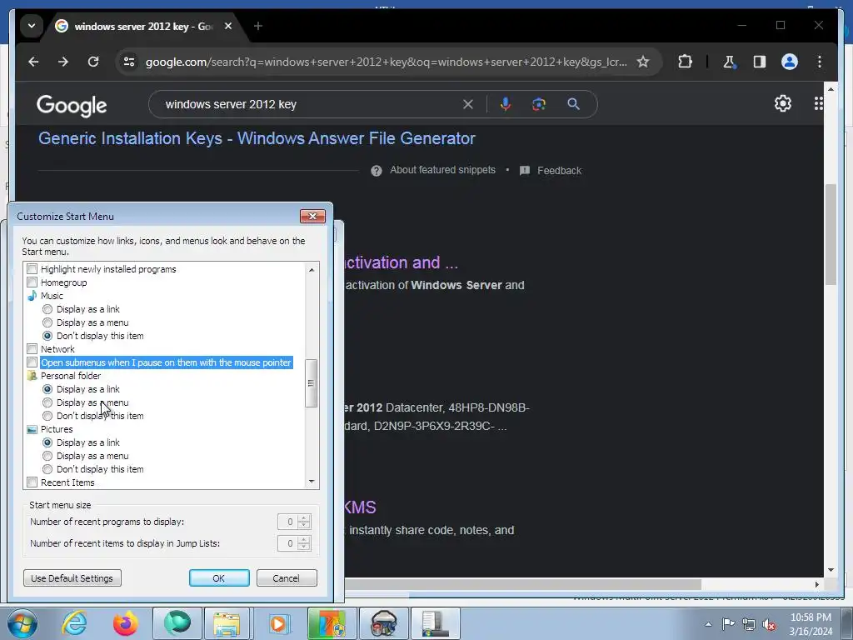Open the Chrome extensions puzzle icon
The height and width of the screenshot is (640, 853).
pos(685,62)
